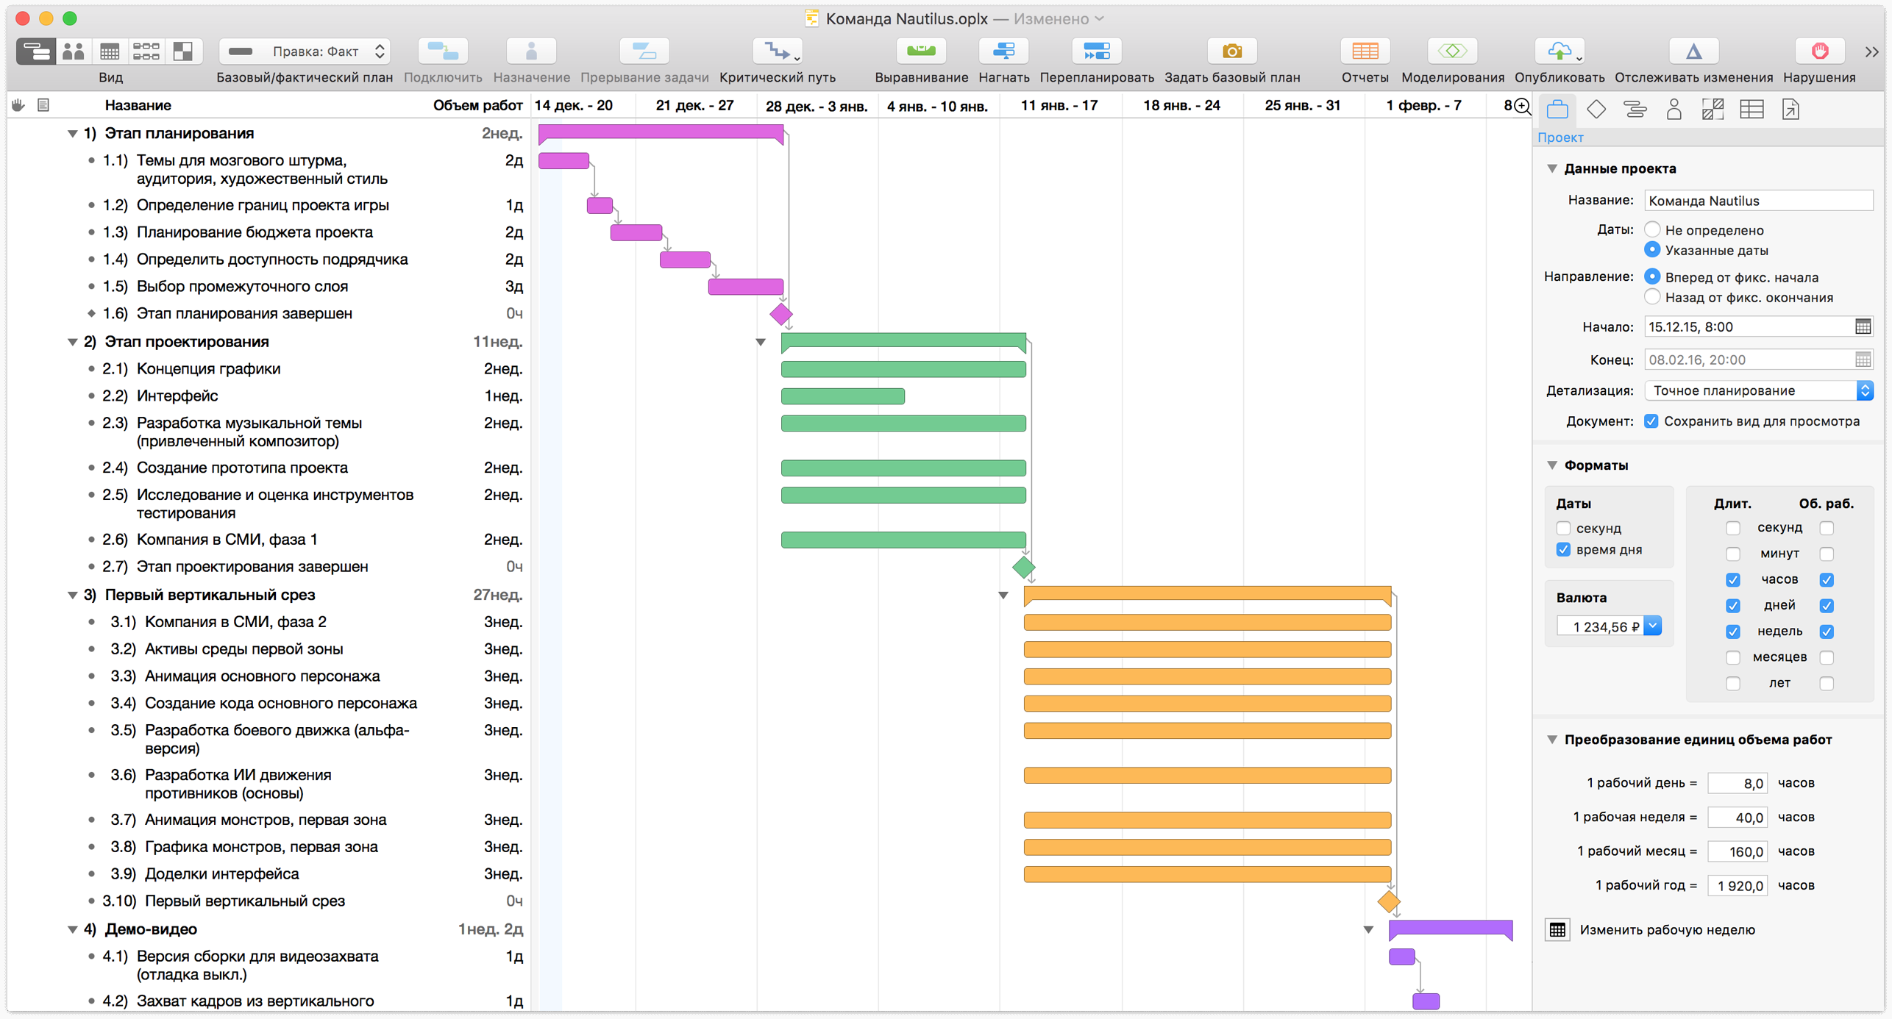The image size is (1892, 1019).
Task: Select Не определено dates radio
Action: click(1652, 229)
